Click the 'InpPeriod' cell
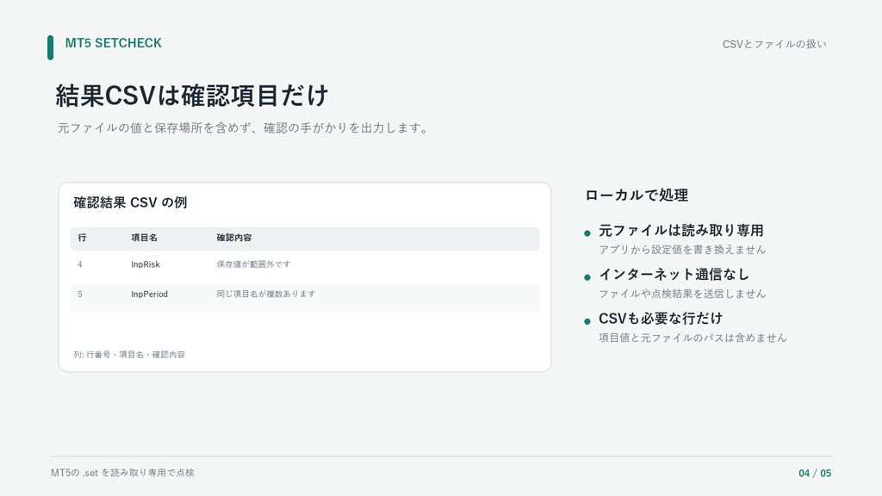Image resolution: width=882 pixels, height=496 pixels. [x=150, y=294]
